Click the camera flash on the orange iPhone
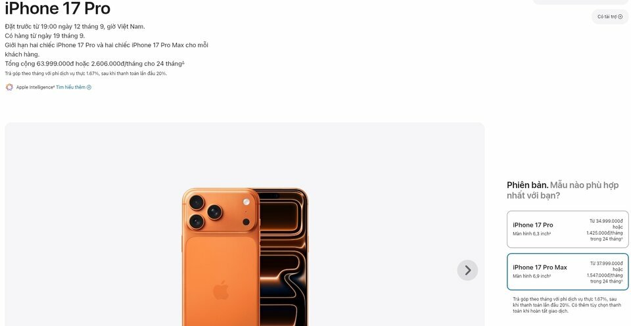Viewport: 631px width, 326px height. (246, 202)
